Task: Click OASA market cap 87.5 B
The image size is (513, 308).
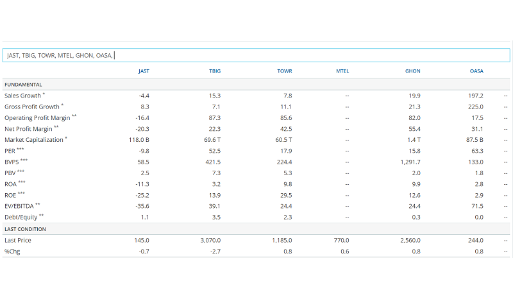Action: [475, 140]
